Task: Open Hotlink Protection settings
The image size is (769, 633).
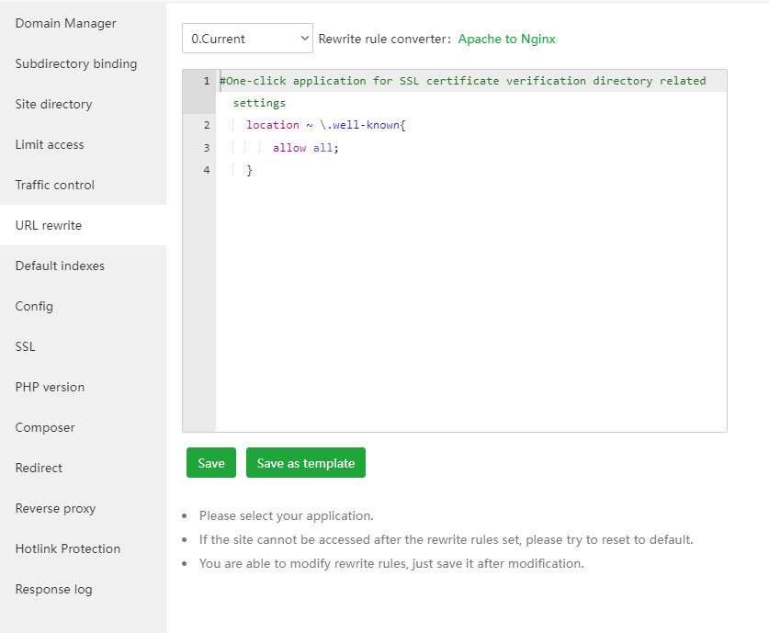Action: pyautogui.click(x=68, y=548)
